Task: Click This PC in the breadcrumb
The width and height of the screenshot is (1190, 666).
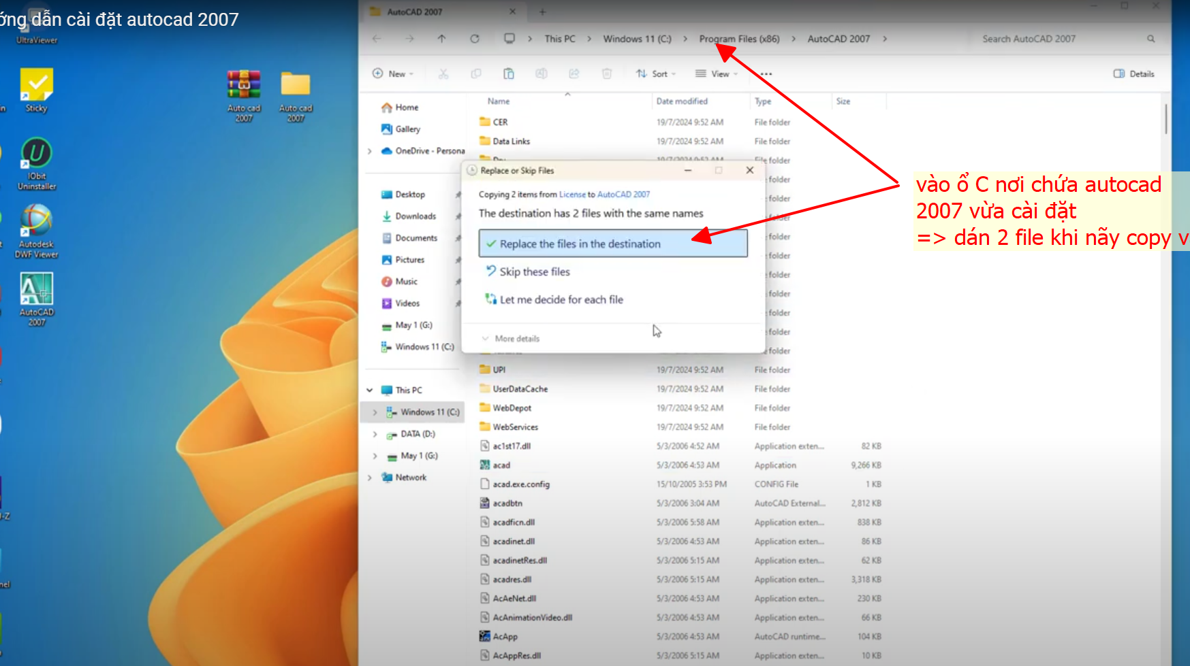Action: (560, 39)
